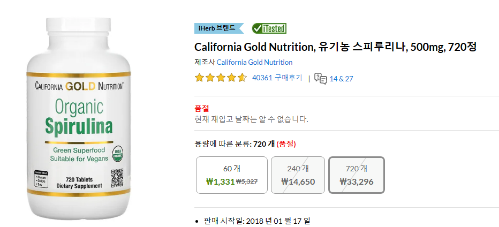
Task: Click the struck-through ₩5,327 original price
Action: pyautogui.click(x=247, y=181)
